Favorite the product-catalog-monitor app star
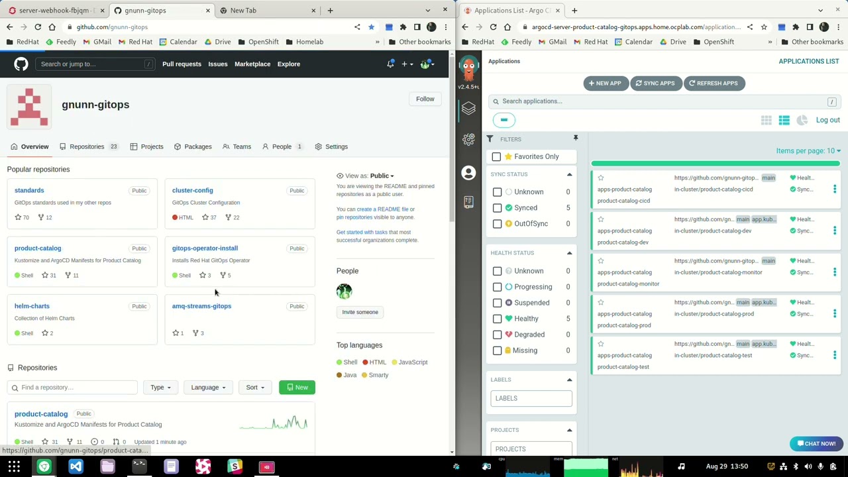The width and height of the screenshot is (848, 477). point(601,260)
